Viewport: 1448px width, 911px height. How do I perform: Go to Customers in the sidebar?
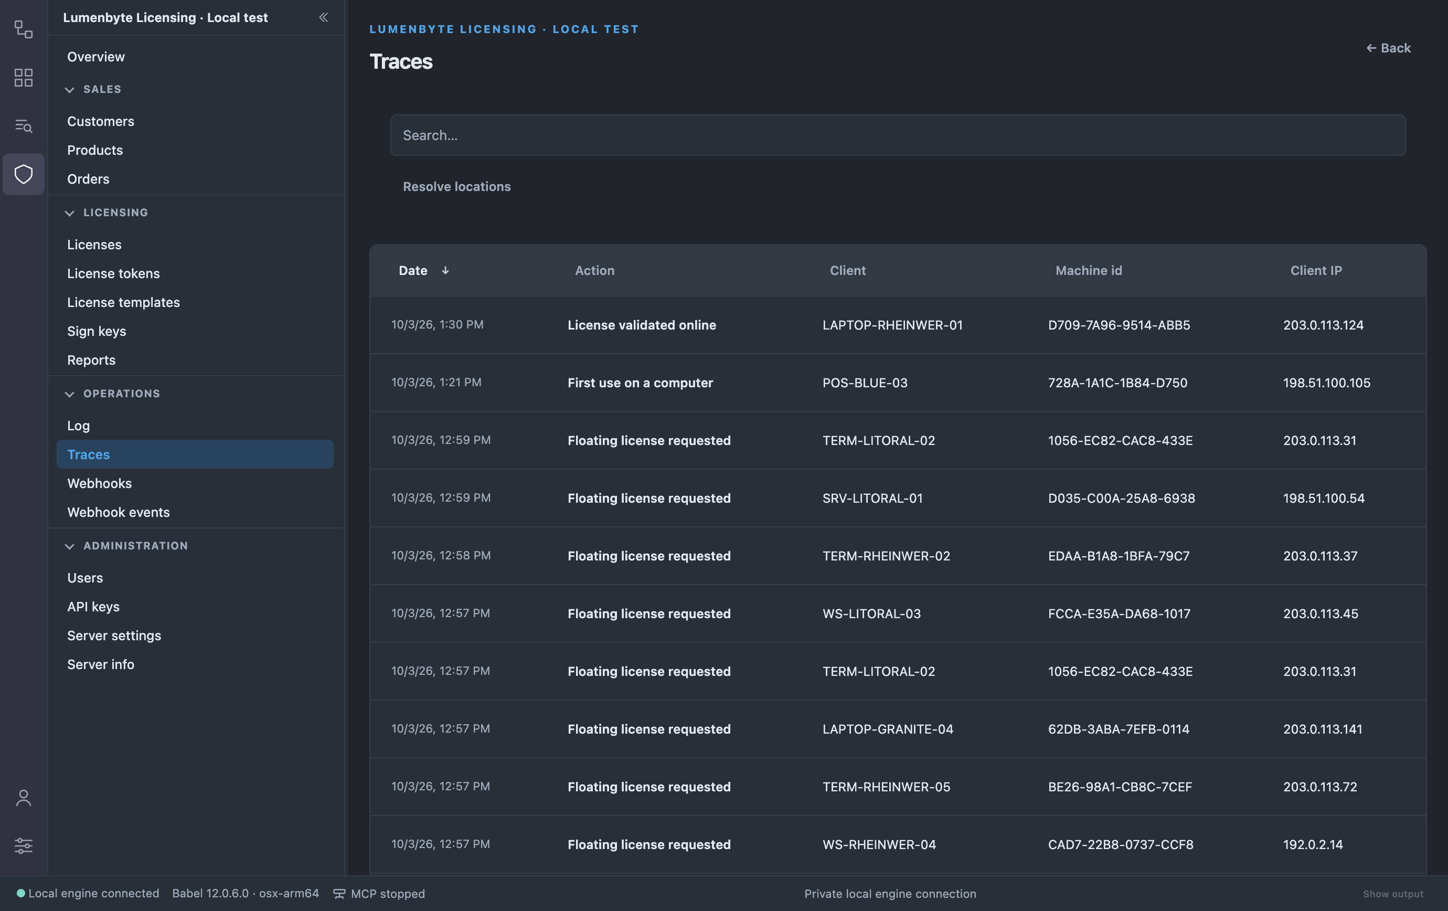(x=101, y=121)
